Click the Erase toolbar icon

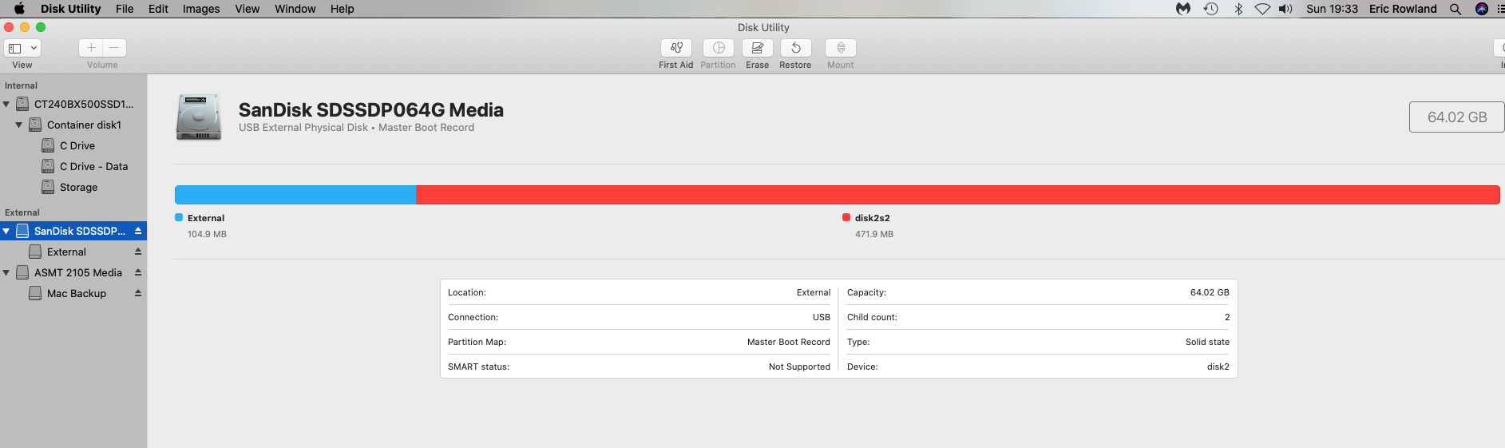pos(758,48)
